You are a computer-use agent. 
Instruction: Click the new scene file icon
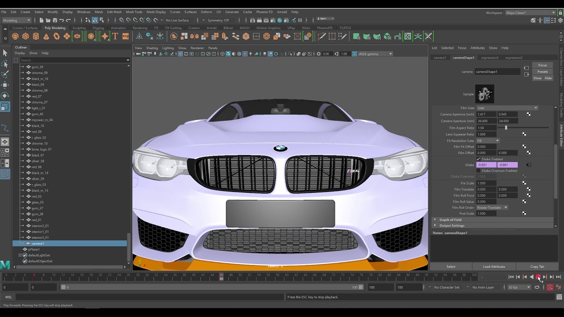pos(41,20)
